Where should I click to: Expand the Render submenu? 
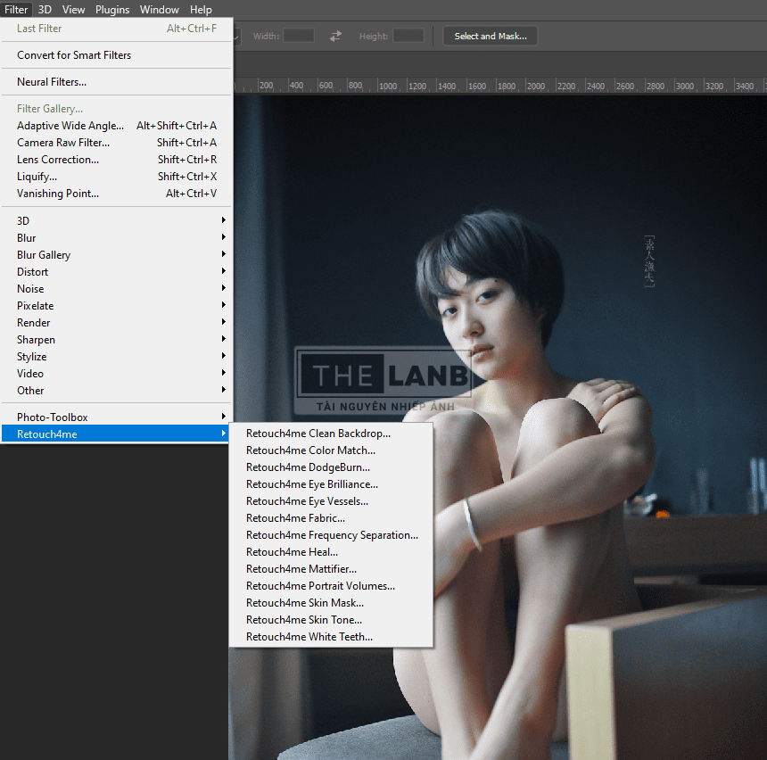pos(117,323)
